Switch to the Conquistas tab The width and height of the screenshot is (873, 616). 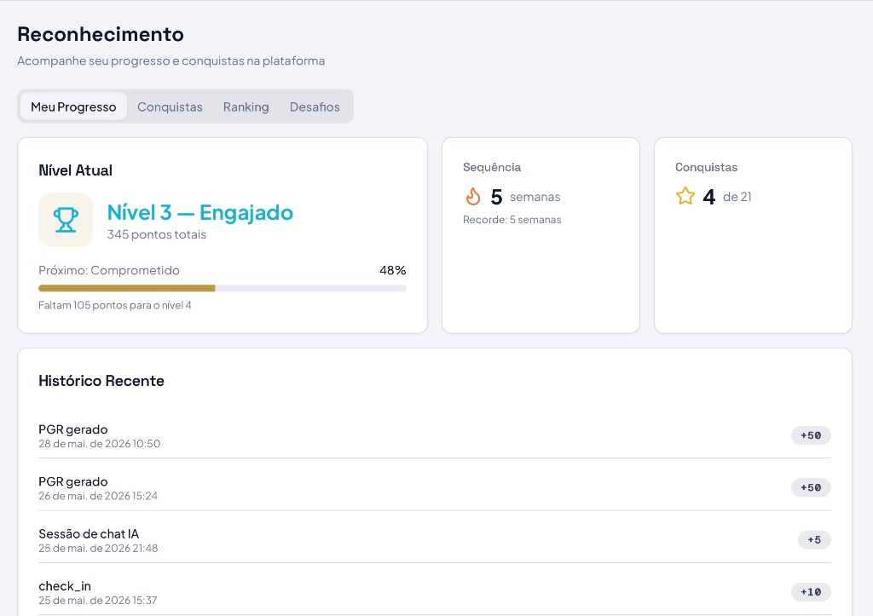(170, 107)
